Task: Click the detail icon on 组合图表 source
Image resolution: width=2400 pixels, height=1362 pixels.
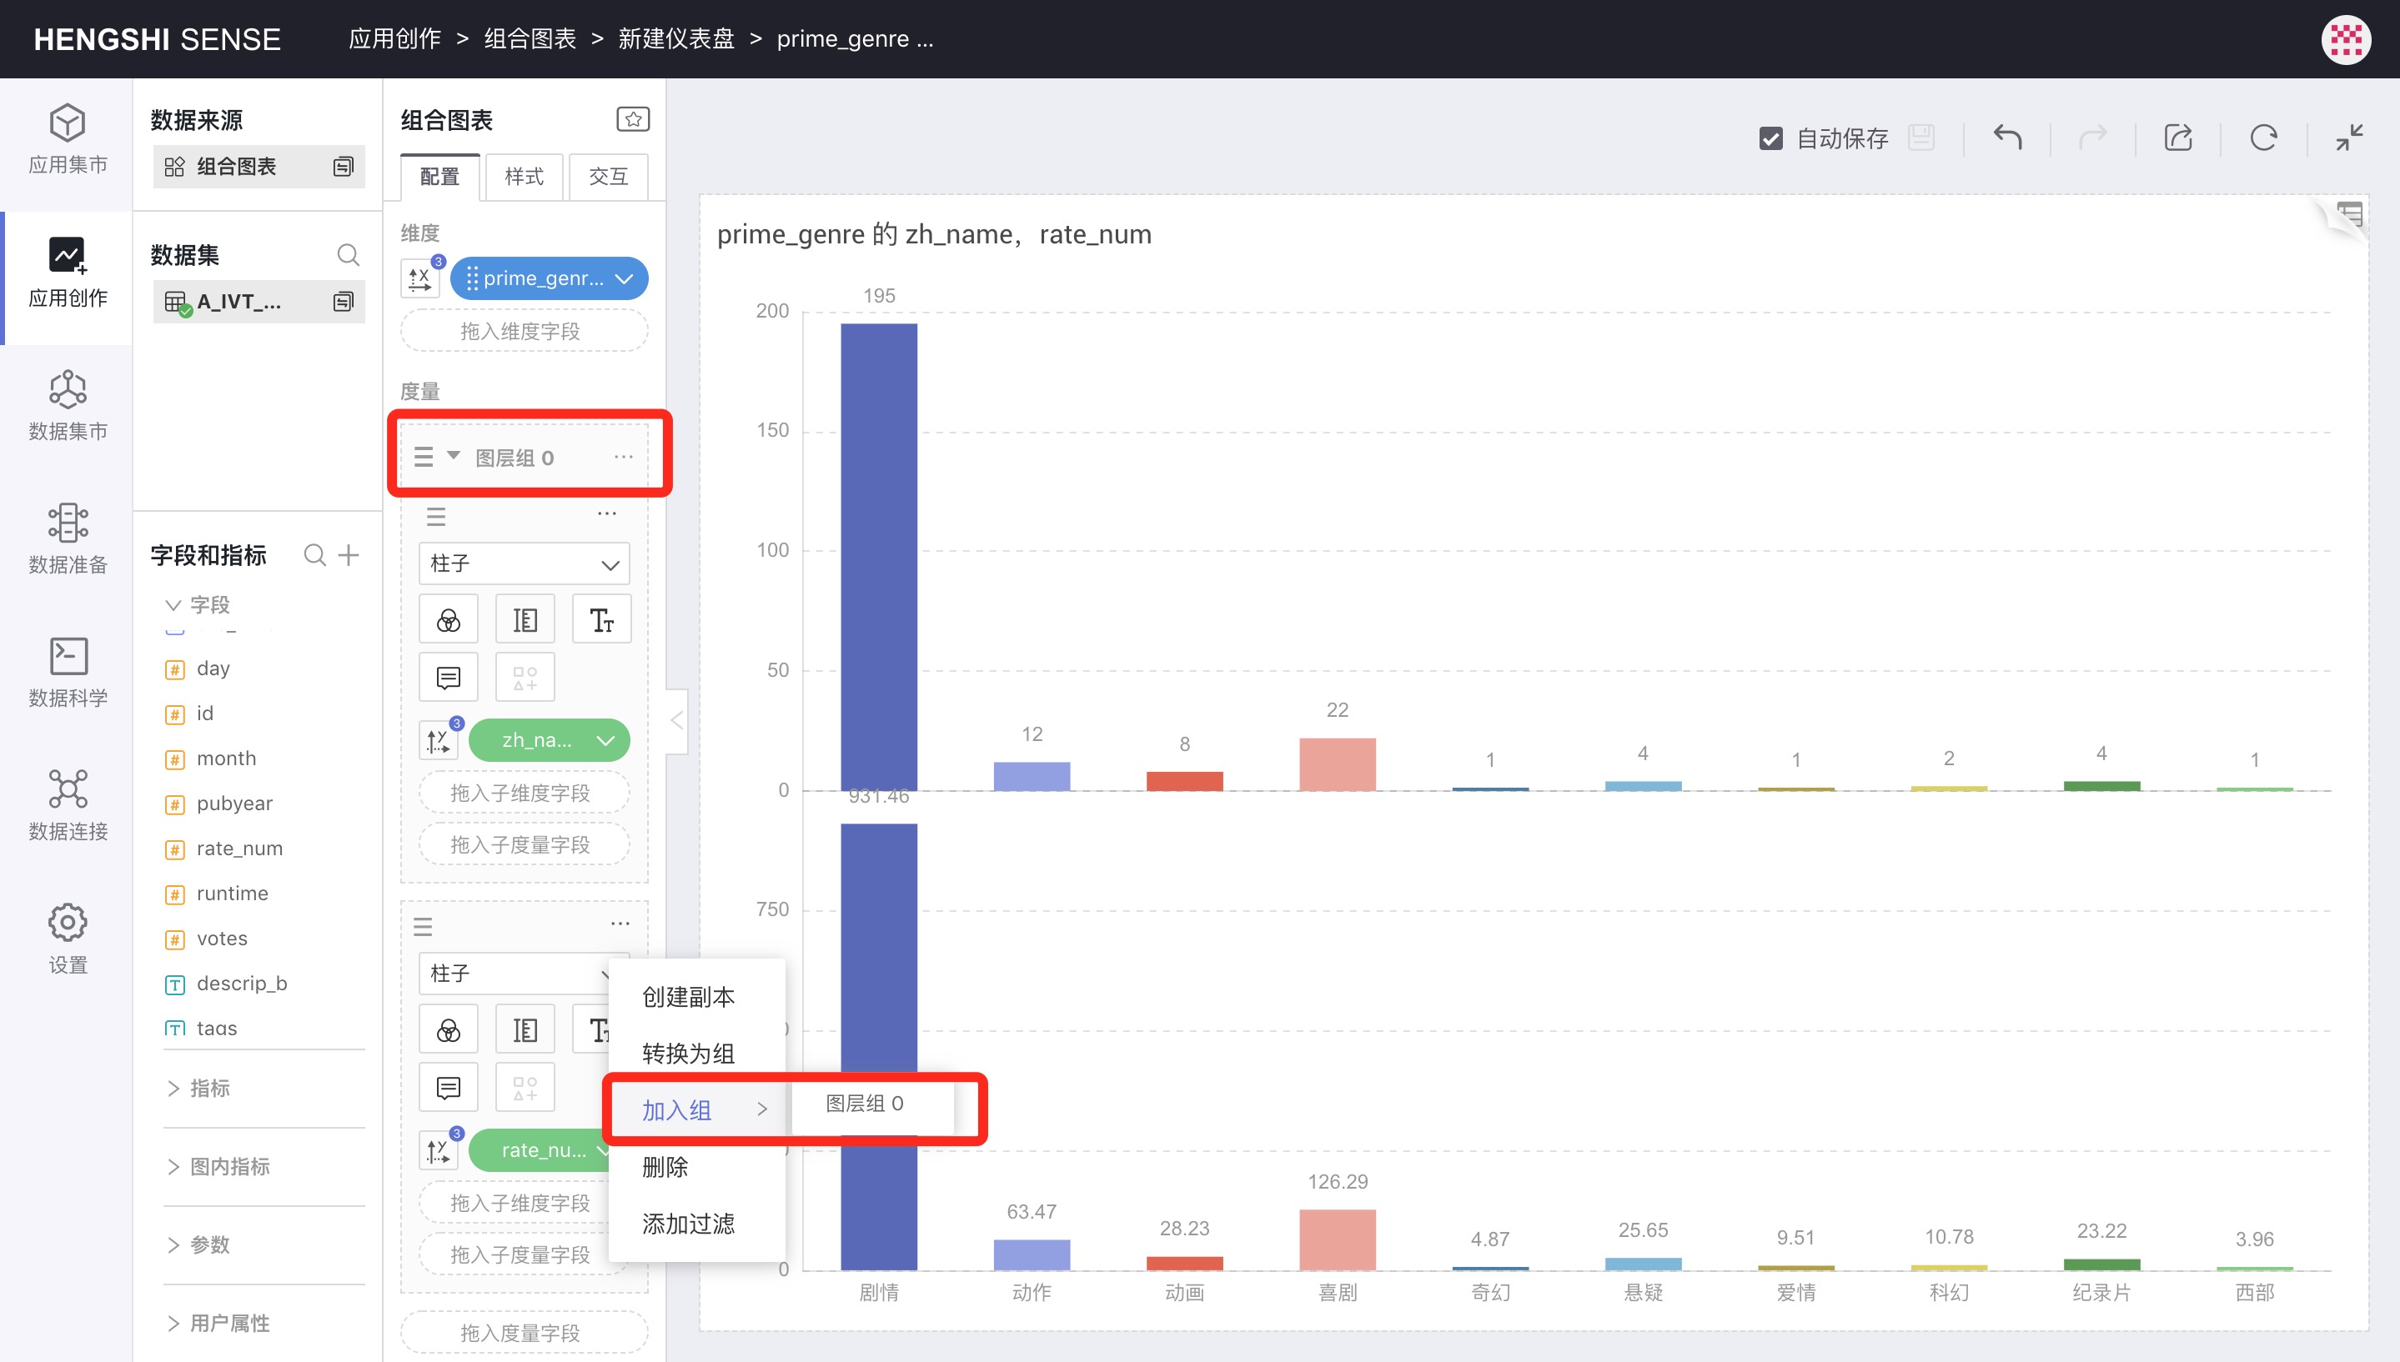Action: tap(344, 167)
